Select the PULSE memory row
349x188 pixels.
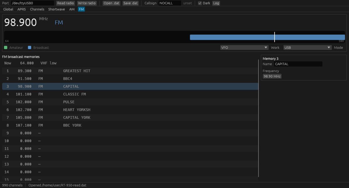pos(130,102)
